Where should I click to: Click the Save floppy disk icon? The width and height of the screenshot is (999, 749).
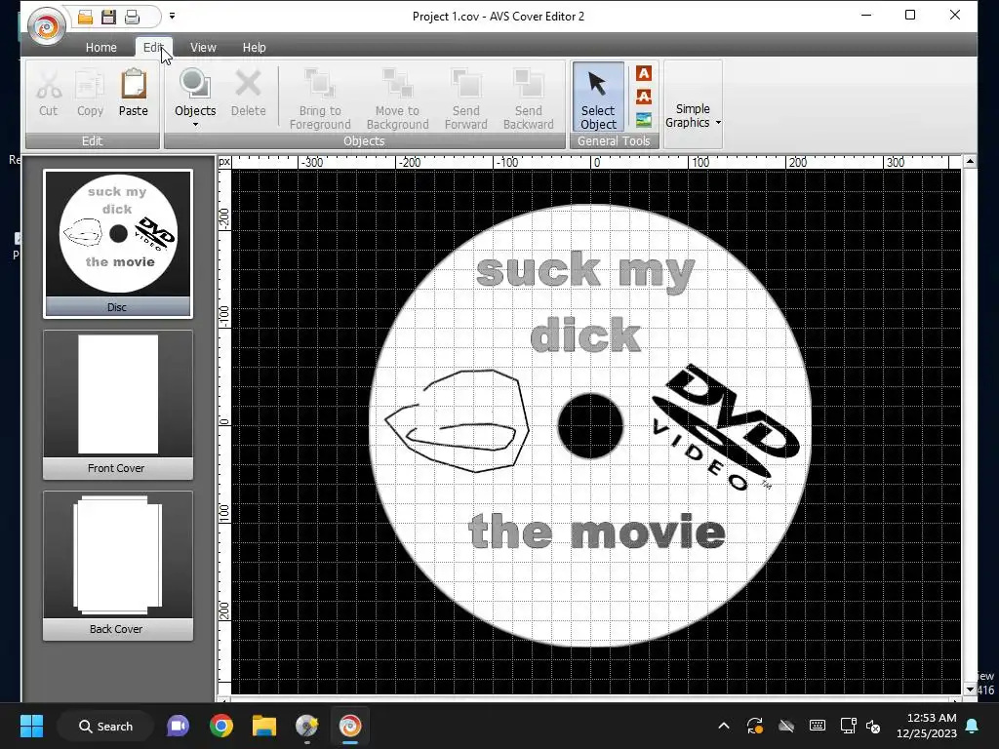point(109,18)
